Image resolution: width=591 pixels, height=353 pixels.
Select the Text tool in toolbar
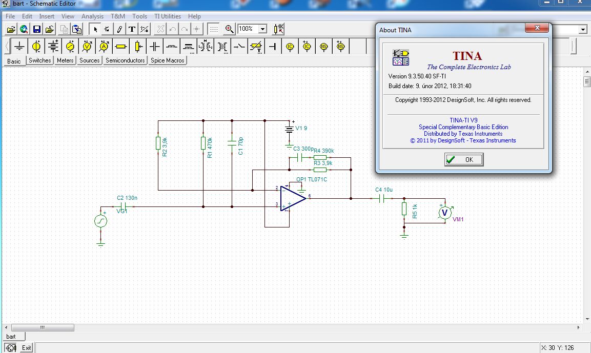pos(132,29)
